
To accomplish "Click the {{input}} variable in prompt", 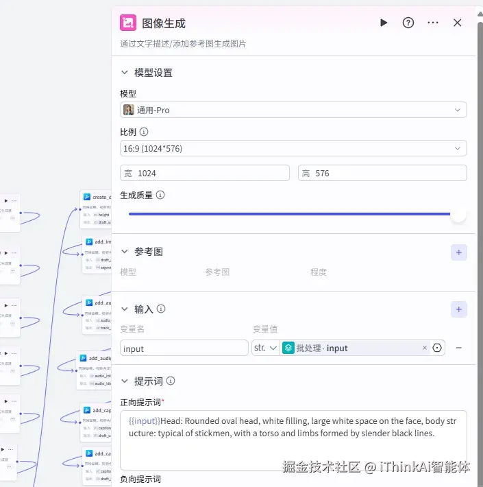I will pyautogui.click(x=145, y=421).
